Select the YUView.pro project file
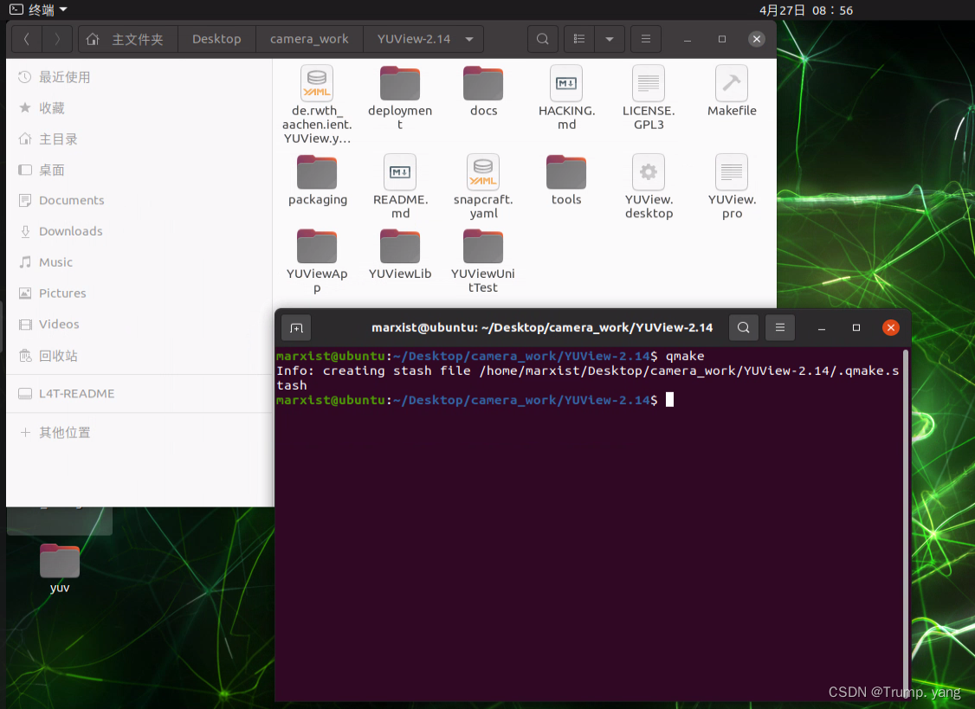Screen dimensions: 975x709 click(x=731, y=172)
